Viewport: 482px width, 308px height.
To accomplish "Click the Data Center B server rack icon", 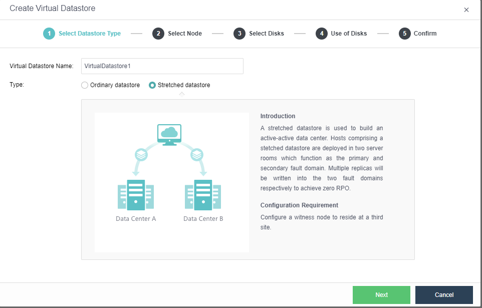I will (x=202, y=195).
